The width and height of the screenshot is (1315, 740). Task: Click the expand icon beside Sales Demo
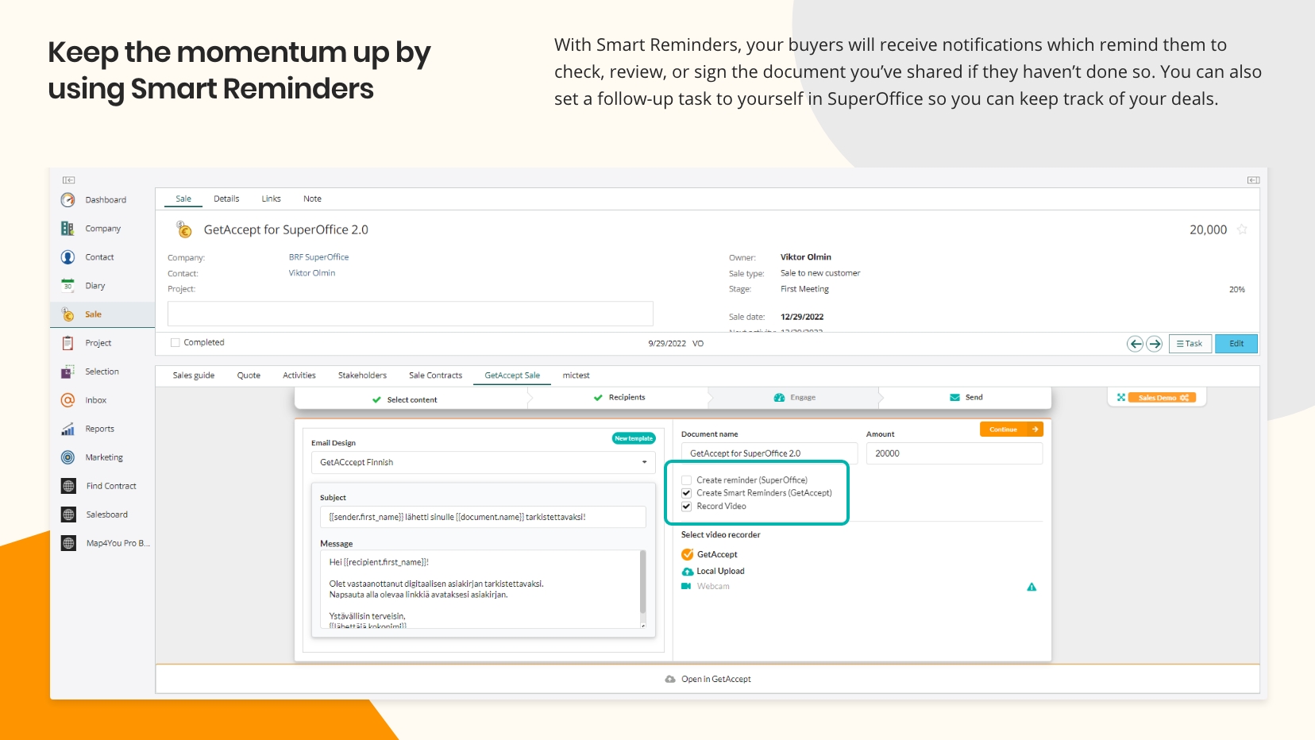point(1121,397)
